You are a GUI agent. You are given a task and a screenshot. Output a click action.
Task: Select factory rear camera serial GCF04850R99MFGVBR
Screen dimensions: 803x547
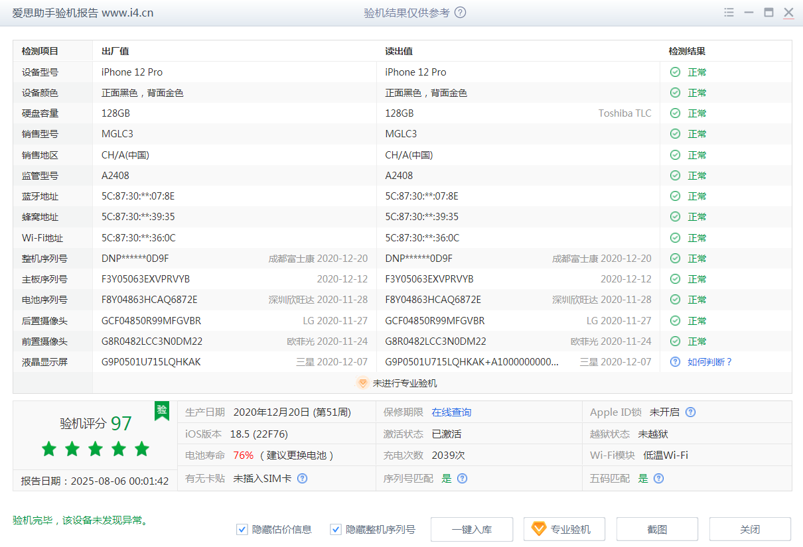[151, 321]
